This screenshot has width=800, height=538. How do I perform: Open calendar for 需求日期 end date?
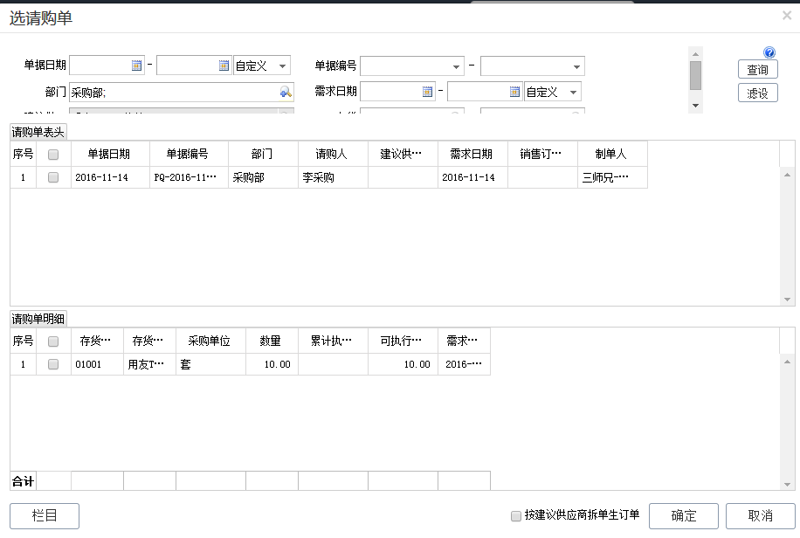[515, 92]
